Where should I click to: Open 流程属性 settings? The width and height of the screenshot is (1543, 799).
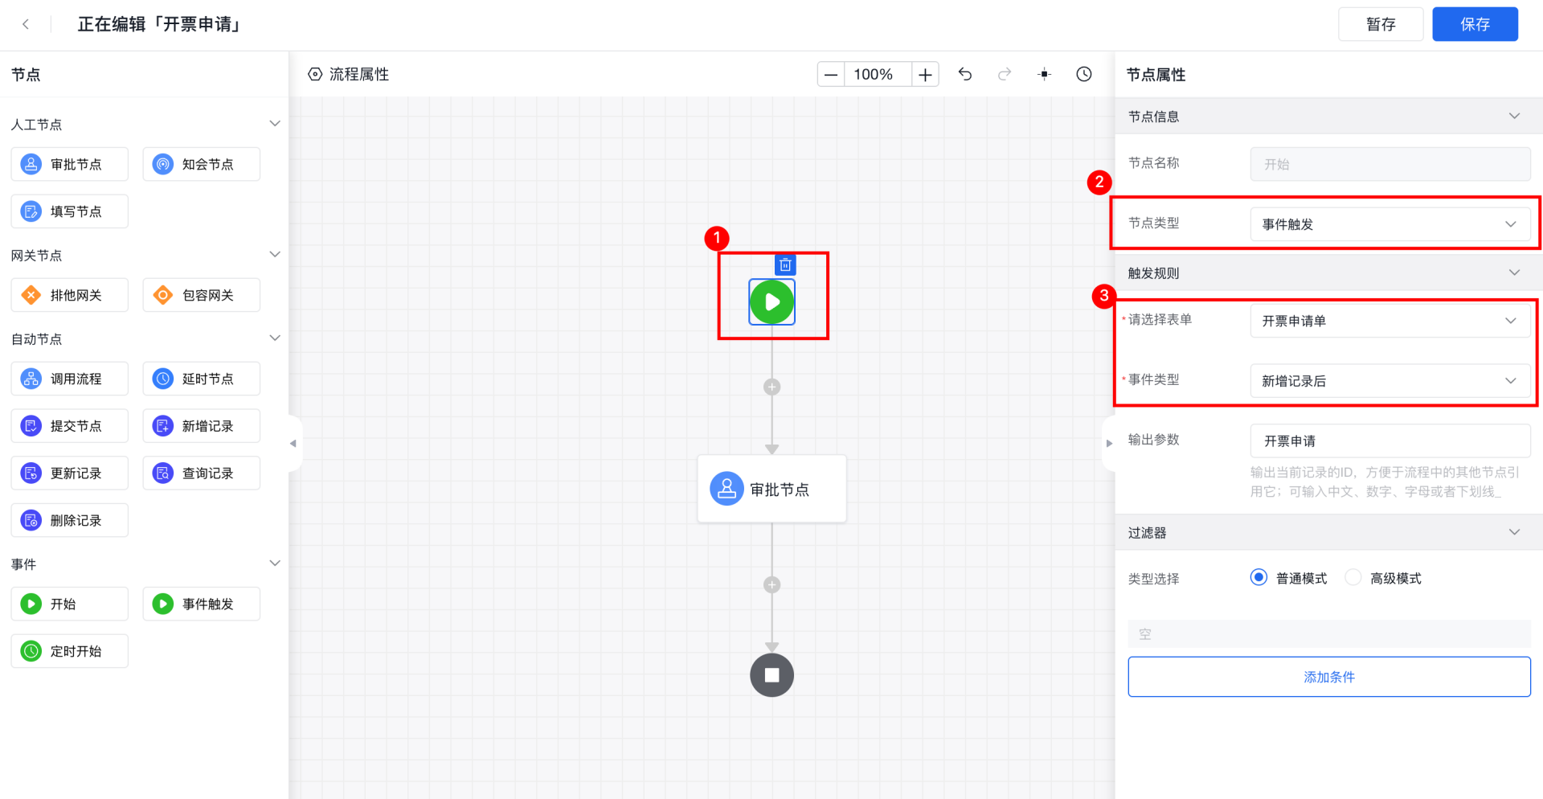click(349, 74)
